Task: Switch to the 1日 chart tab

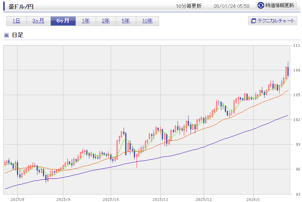Action: 17,21
